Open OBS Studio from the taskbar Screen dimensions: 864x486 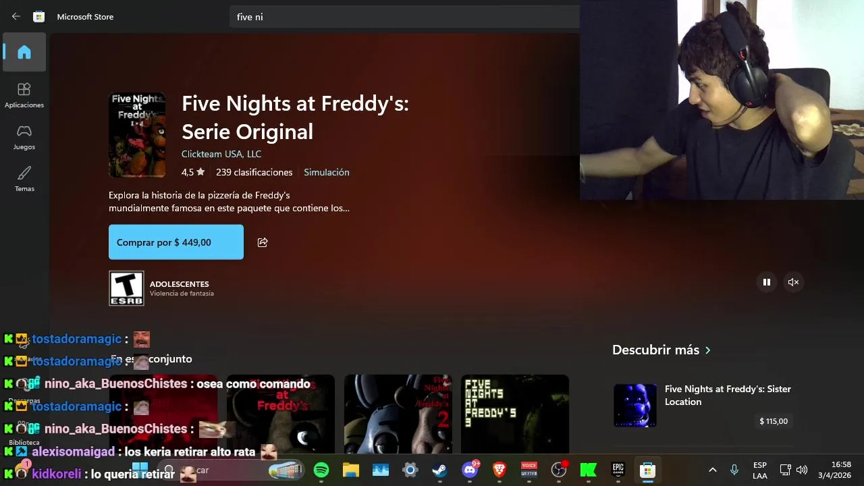pyautogui.click(x=559, y=470)
